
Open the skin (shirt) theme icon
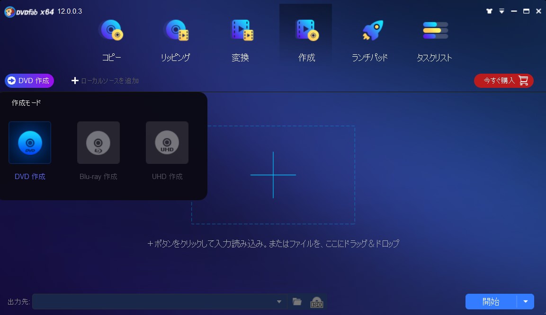pos(489,11)
